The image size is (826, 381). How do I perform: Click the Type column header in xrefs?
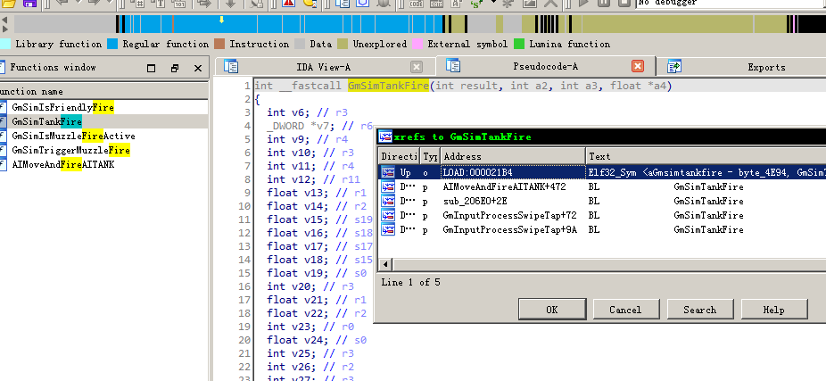click(x=430, y=156)
